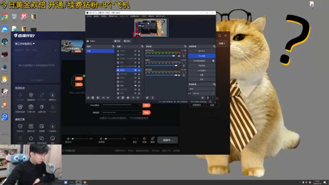Open Google Chrome desktop icon

tap(5, 17)
